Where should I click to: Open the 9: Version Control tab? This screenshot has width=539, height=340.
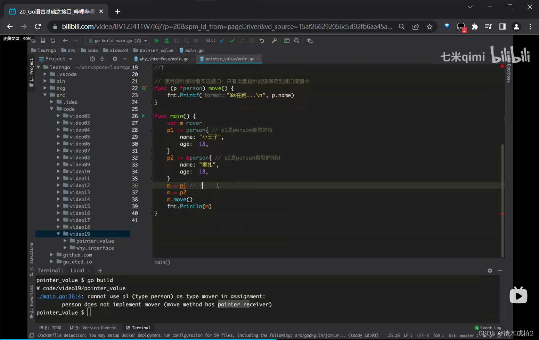coord(93,327)
